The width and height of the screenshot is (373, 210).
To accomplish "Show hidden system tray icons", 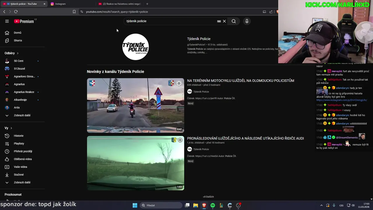I will 321,205.
